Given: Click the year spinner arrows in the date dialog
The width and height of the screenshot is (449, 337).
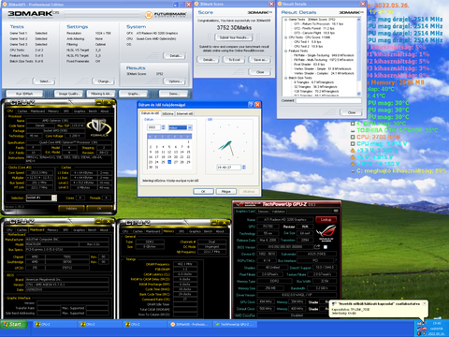Looking at the screenshot, I should (x=163, y=127).
